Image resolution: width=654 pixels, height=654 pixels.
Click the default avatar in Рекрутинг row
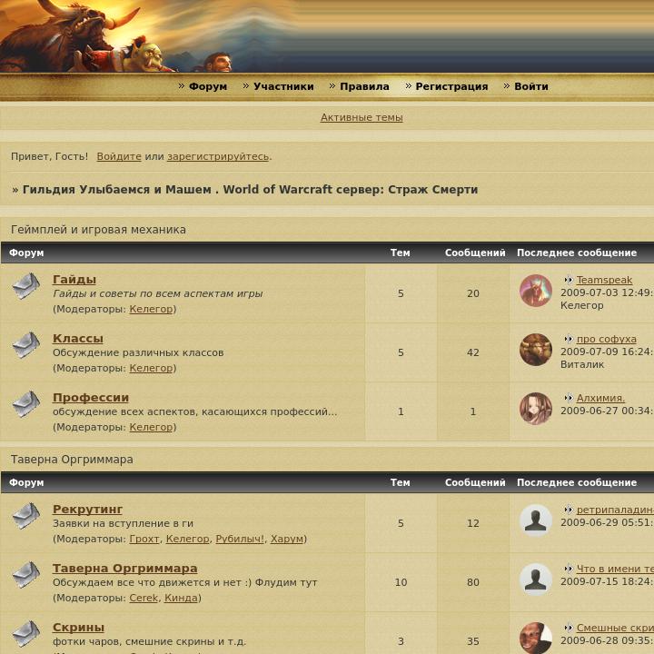coord(536,520)
